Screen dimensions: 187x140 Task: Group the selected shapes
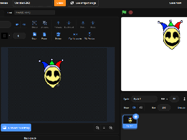click(x=34, y=24)
